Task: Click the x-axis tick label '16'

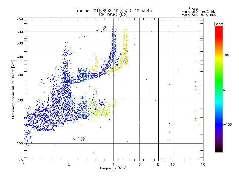Action: (x=203, y=164)
